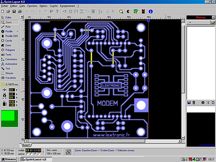
Task: Toggle S1 layer visibility
Action: pyautogui.click(x=31, y=151)
